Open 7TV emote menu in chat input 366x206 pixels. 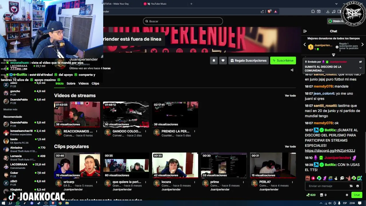coord(351,186)
